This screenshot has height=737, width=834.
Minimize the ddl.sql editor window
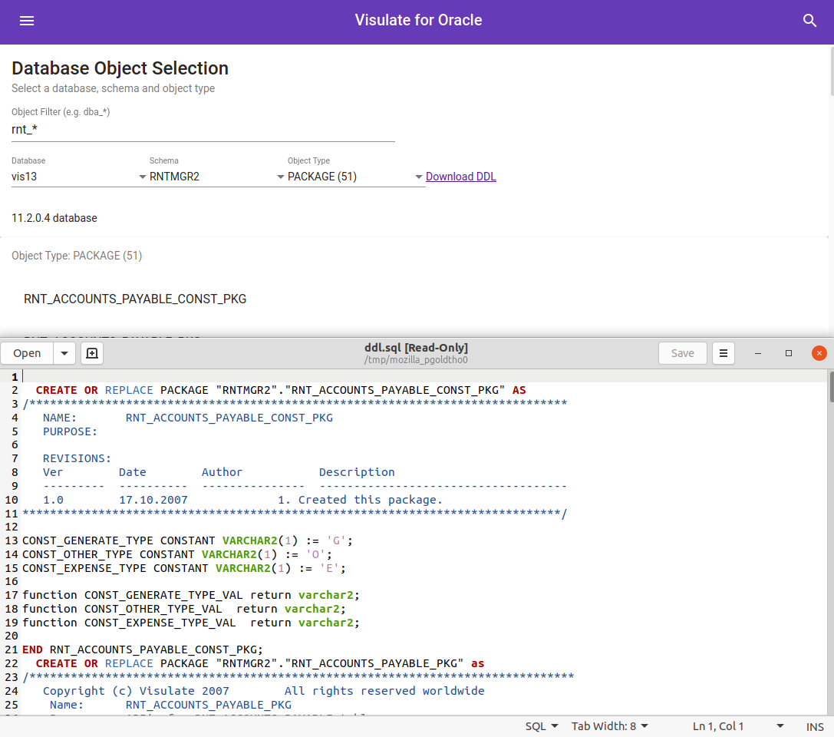[x=758, y=353]
